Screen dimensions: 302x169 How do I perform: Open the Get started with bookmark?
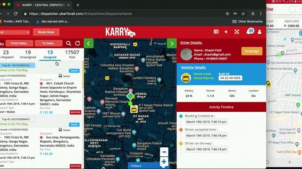coord(52,22)
